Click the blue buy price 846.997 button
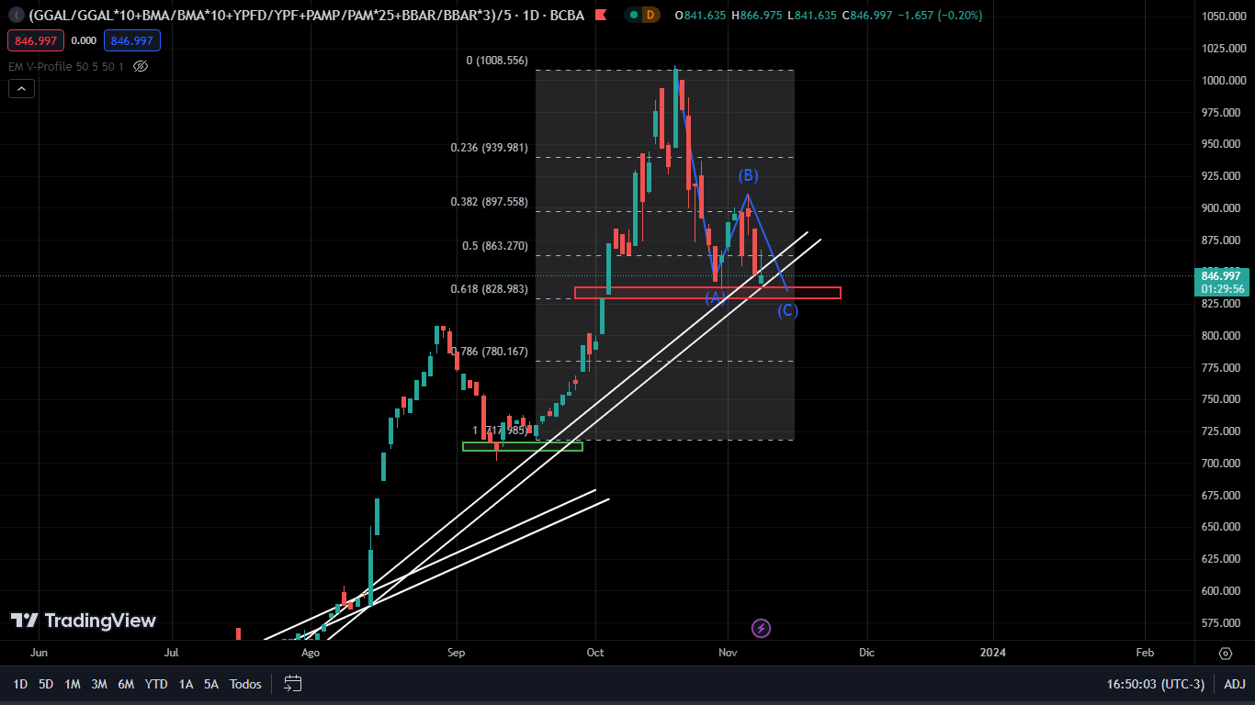The height and width of the screenshot is (705, 1255). coord(132,40)
